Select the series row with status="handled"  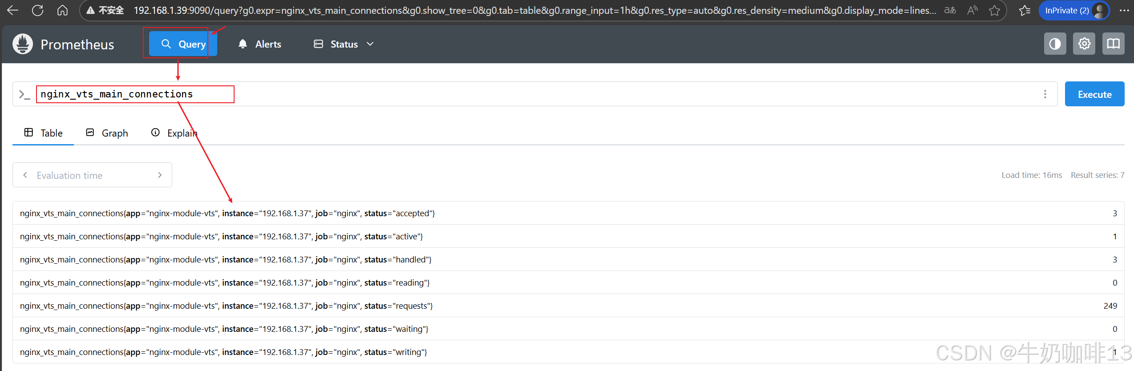pos(568,259)
